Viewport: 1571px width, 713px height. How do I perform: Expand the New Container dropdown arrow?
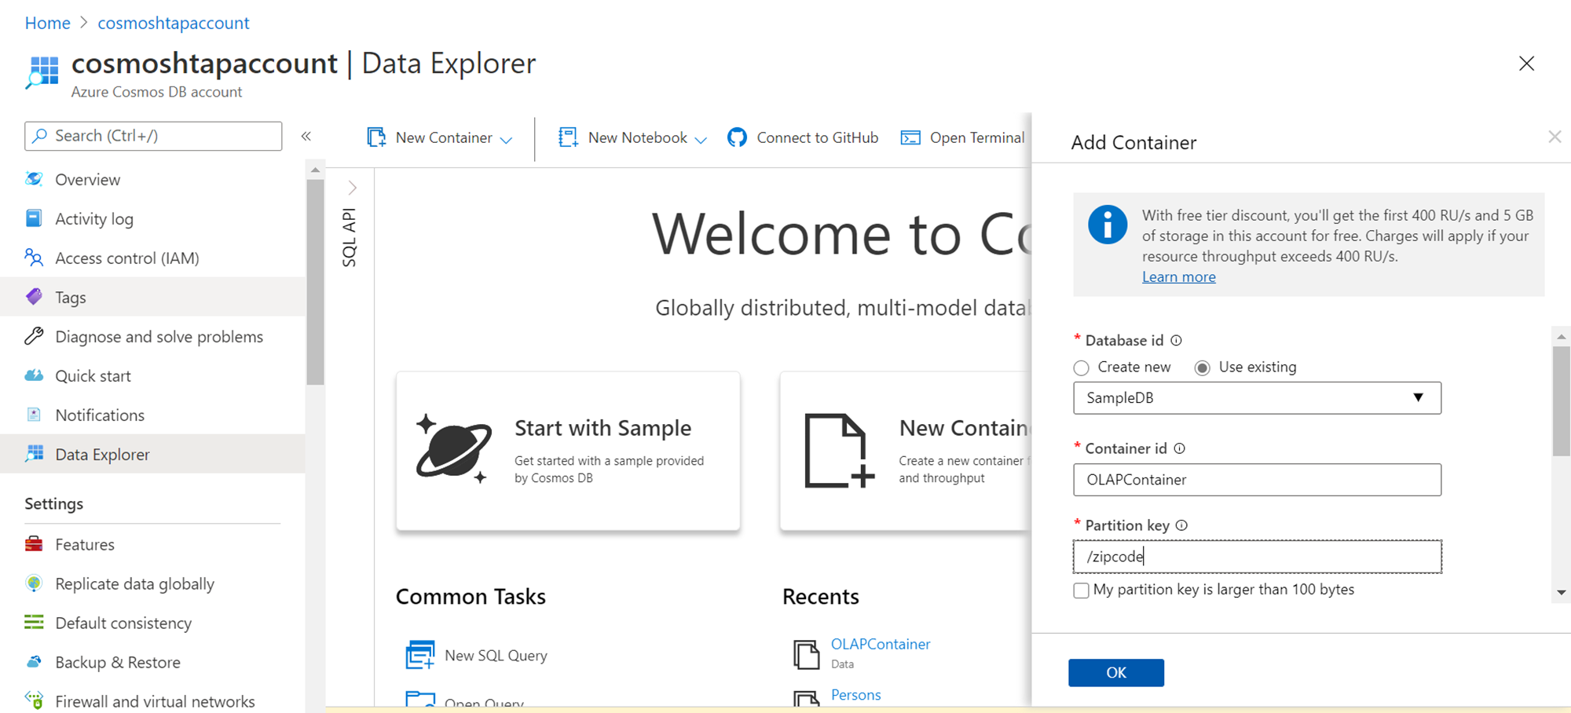(x=507, y=140)
